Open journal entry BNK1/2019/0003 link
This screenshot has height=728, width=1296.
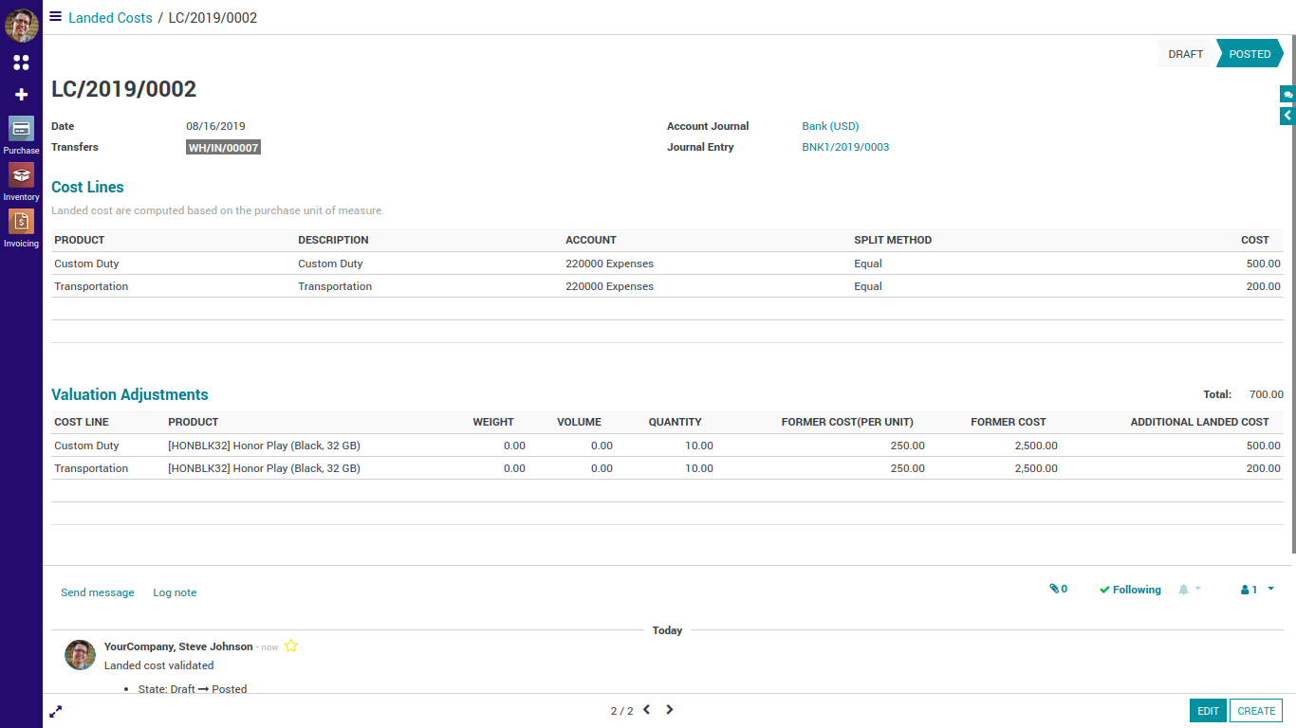[845, 147]
